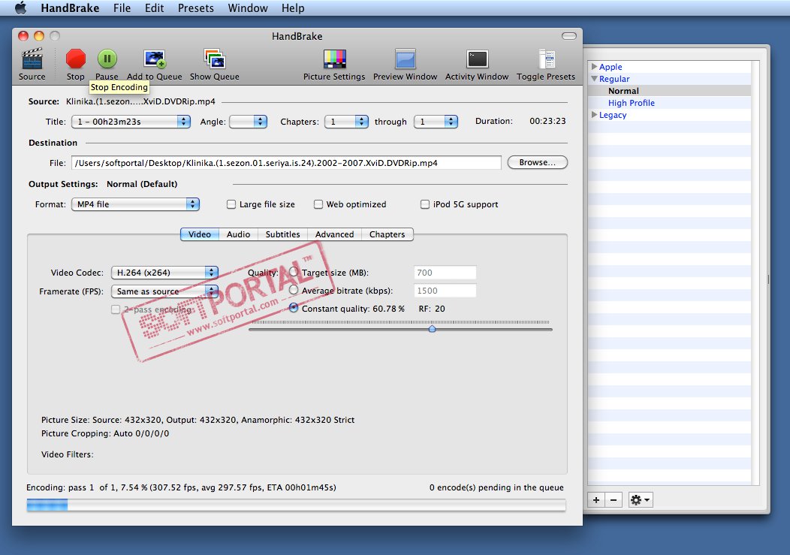790x555 pixels.
Task: Enable the Large file size checkbox
Action: pos(231,204)
